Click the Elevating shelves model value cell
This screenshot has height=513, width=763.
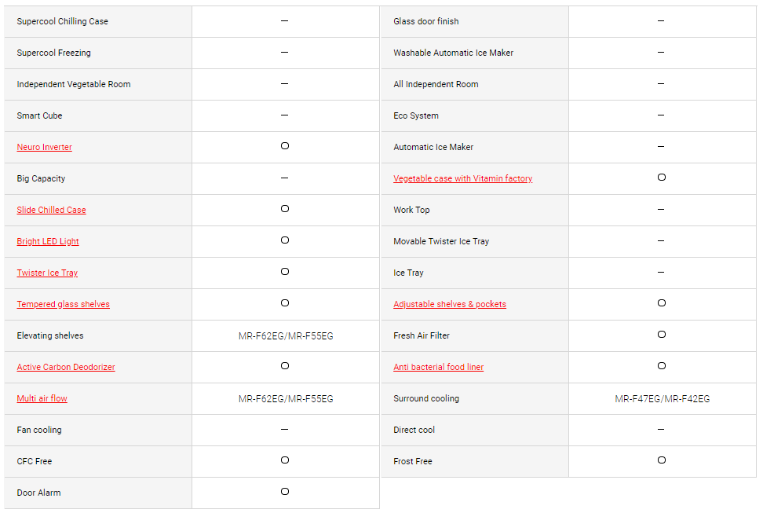[286, 336]
